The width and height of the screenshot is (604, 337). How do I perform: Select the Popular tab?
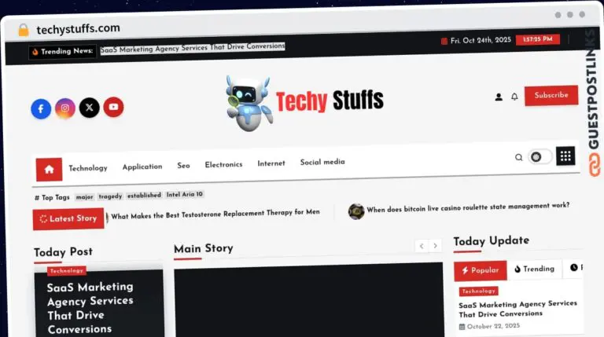point(481,270)
